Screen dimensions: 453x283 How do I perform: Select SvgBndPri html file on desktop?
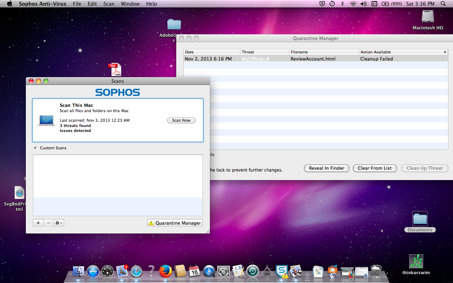coord(19,198)
